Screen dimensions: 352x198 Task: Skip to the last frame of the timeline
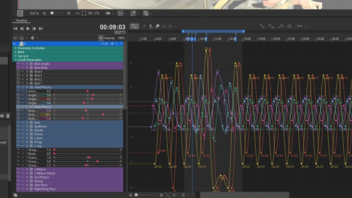(41, 29)
